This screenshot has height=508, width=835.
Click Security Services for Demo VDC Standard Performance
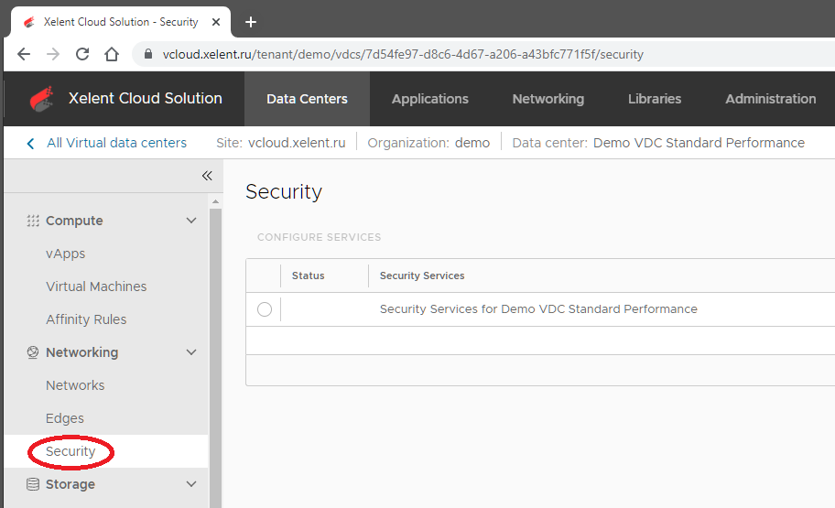(538, 309)
